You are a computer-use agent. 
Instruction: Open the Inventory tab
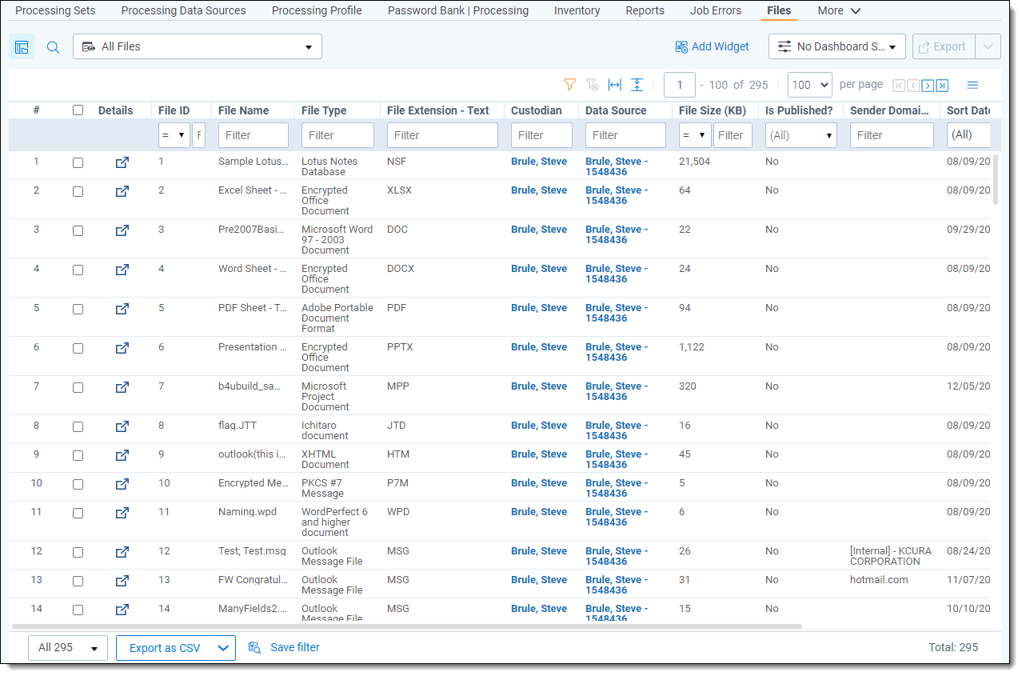coord(577,10)
